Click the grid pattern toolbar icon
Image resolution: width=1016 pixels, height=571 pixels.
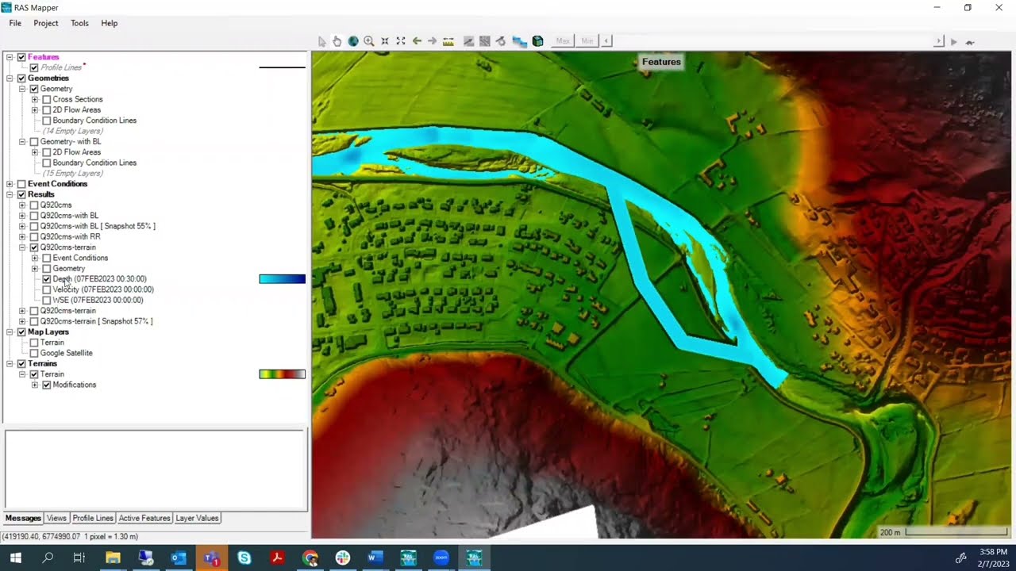[485, 41]
